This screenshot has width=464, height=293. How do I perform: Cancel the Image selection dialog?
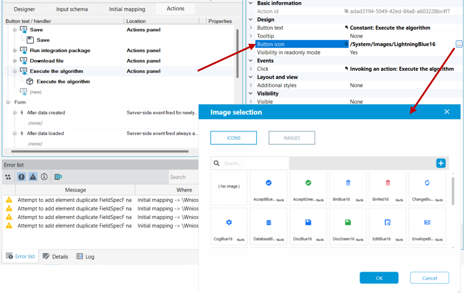click(429, 278)
